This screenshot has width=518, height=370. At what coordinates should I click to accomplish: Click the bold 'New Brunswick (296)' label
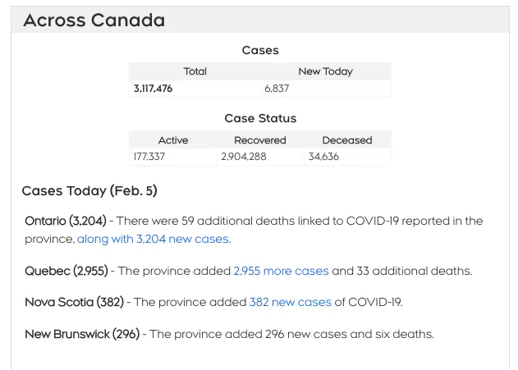[82, 334]
